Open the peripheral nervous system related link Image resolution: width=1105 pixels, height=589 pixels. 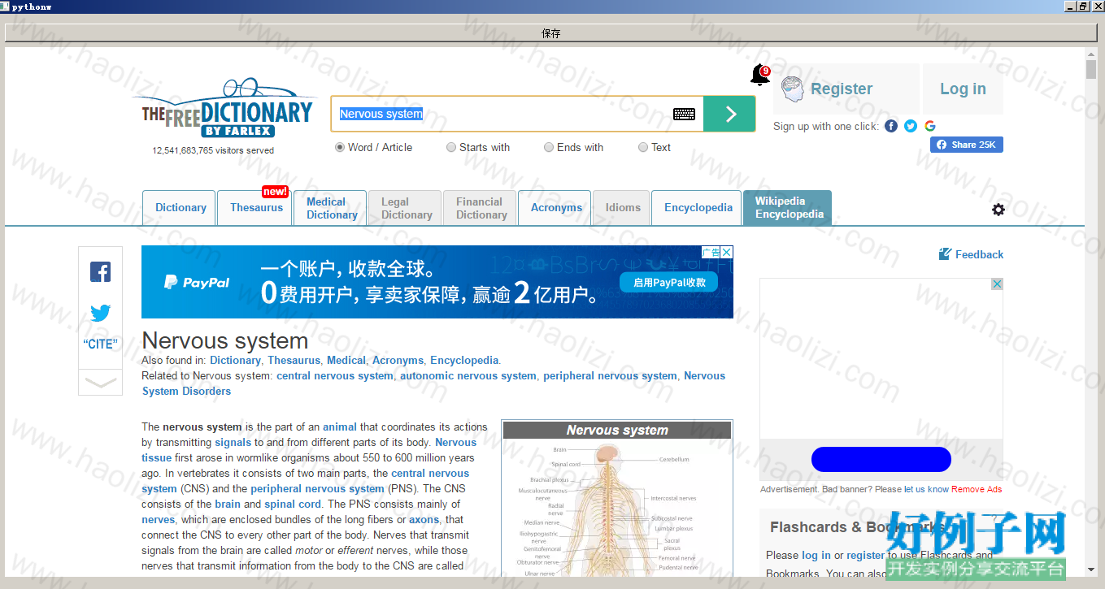click(610, 375)
